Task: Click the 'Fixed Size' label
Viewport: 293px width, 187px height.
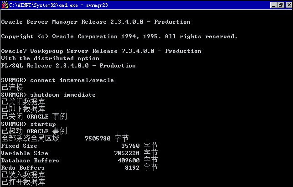Action: [x=19, y=146]
